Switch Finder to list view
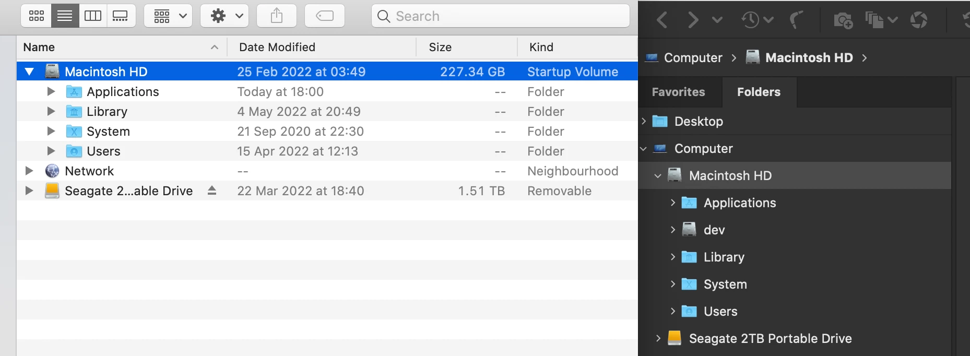The height and width of the screenshot is (356, 970). (65, 16)
